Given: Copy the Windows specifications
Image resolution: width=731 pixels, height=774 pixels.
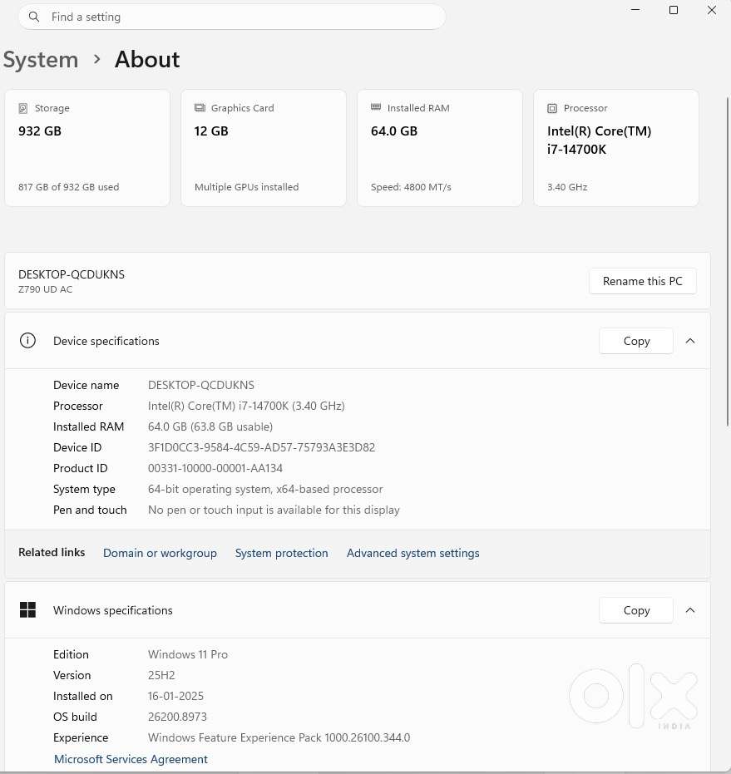Looking at the screenshot, I should click(636, 610).
